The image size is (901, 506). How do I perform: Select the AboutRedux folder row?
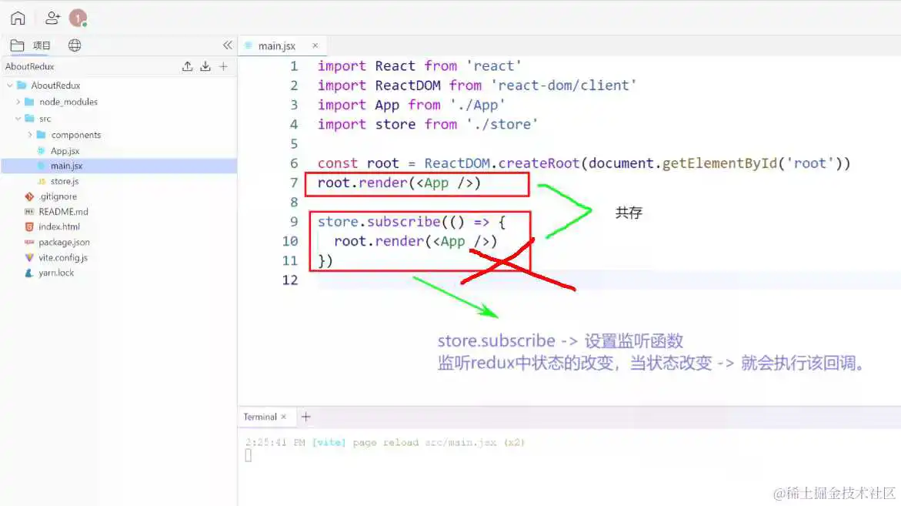pyautogui.click(x=119, y=85)
